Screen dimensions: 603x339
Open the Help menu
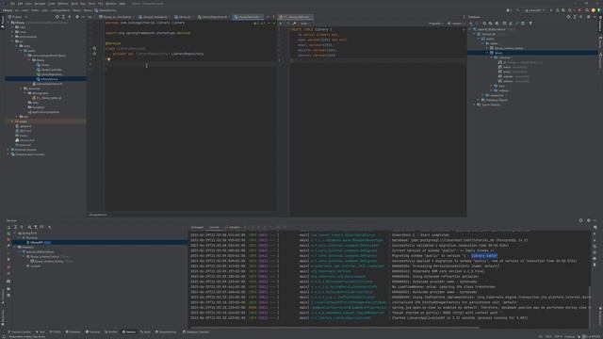(122, 4)
